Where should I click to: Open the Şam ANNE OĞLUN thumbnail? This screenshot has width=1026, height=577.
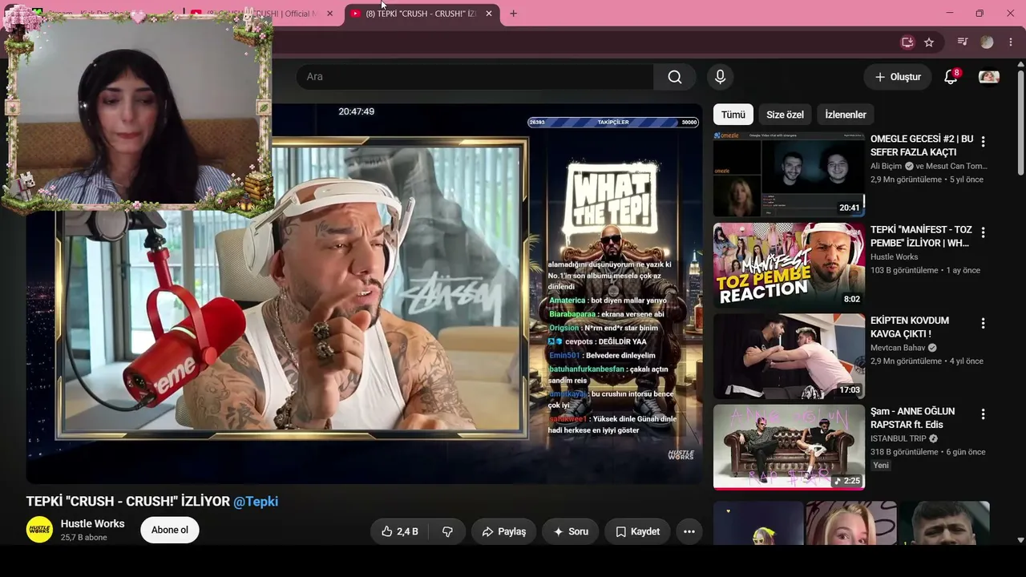(x=789, y=447)
